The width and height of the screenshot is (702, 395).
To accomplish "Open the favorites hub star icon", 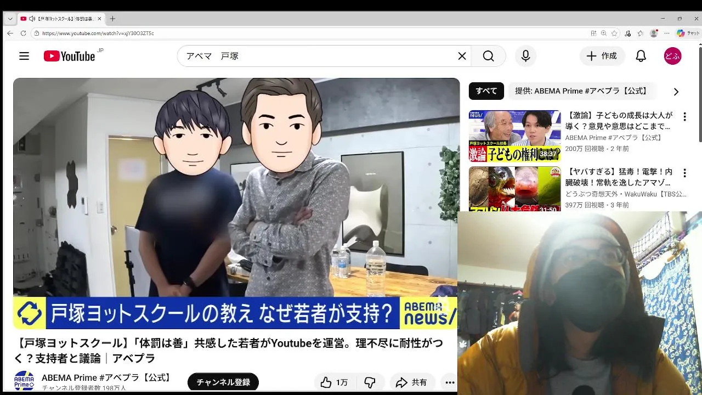I will 640,33.
